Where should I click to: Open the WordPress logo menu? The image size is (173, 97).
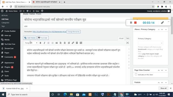(x=2, y=11)
